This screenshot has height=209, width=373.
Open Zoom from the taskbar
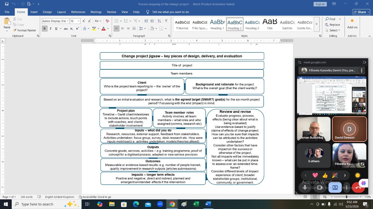pos(160,204)
